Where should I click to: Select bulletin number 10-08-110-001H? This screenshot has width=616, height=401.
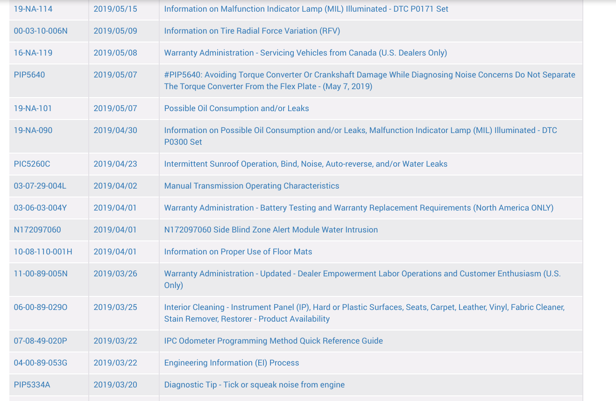coord(43,252)
